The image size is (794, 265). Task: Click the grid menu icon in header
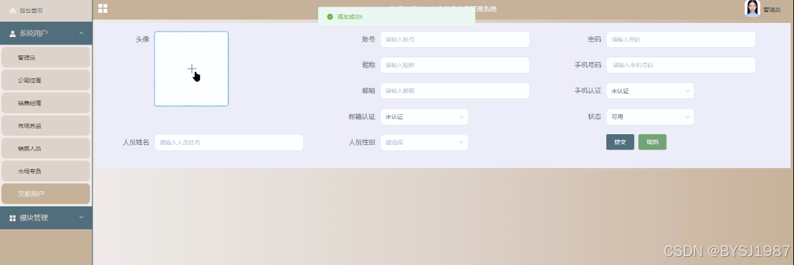[103, 8]
